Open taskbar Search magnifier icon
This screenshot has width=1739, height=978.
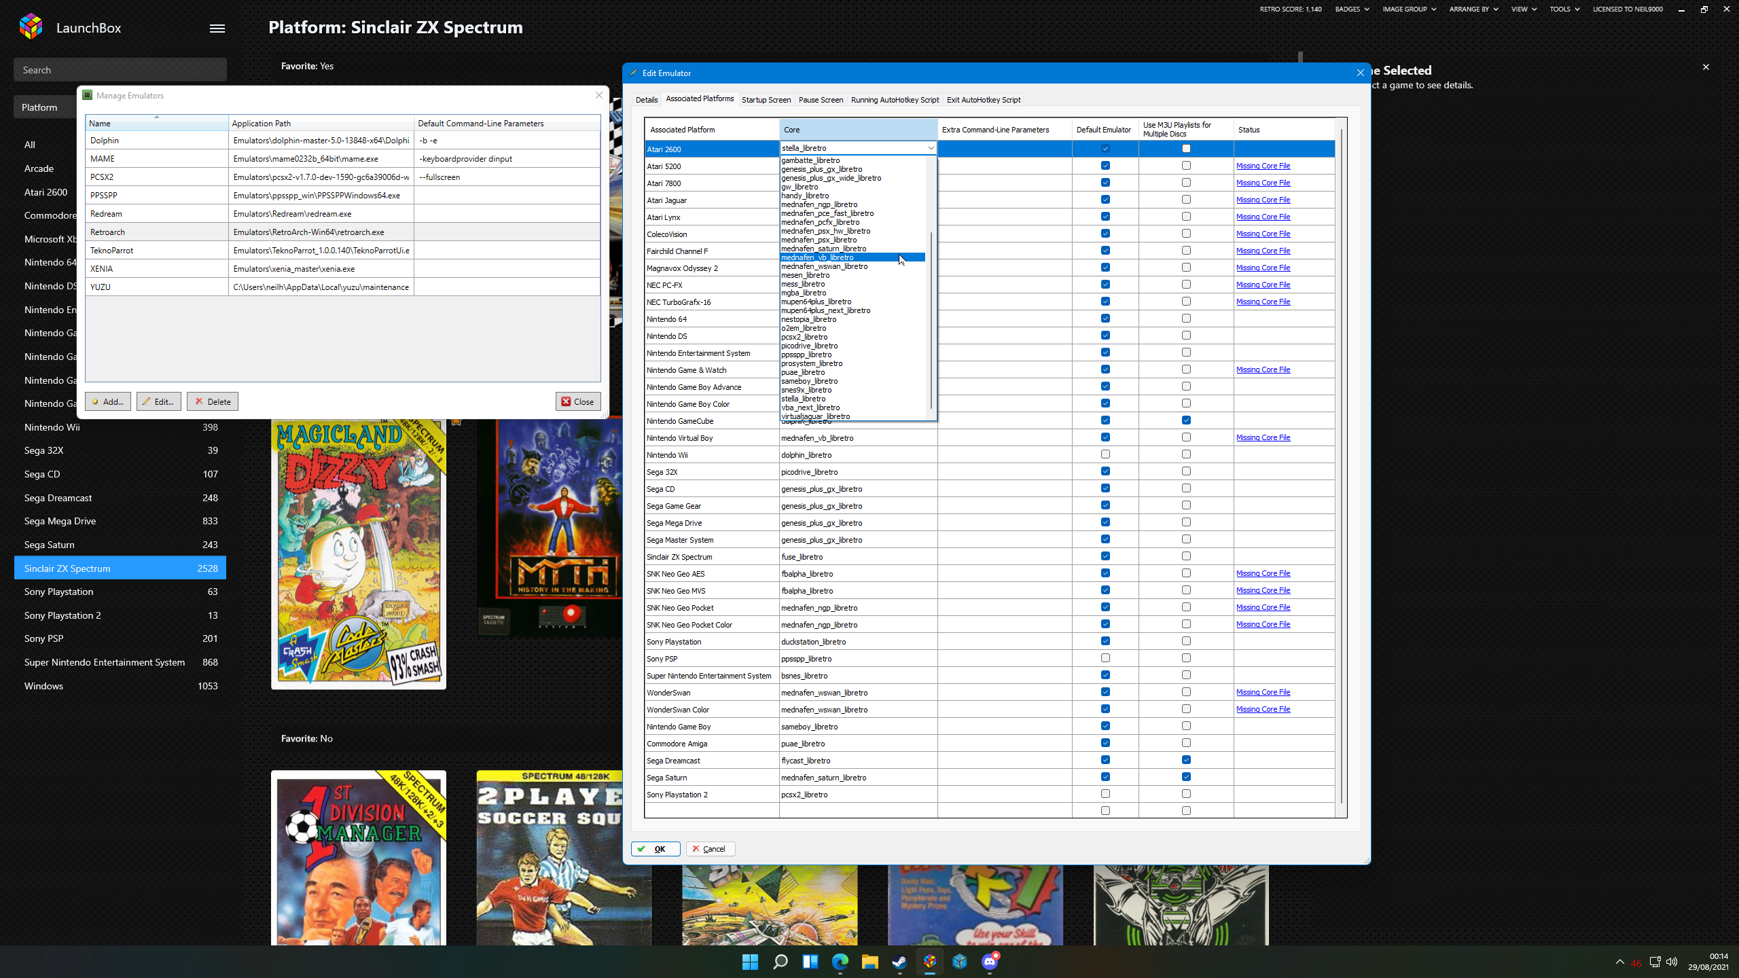[781, 962]
